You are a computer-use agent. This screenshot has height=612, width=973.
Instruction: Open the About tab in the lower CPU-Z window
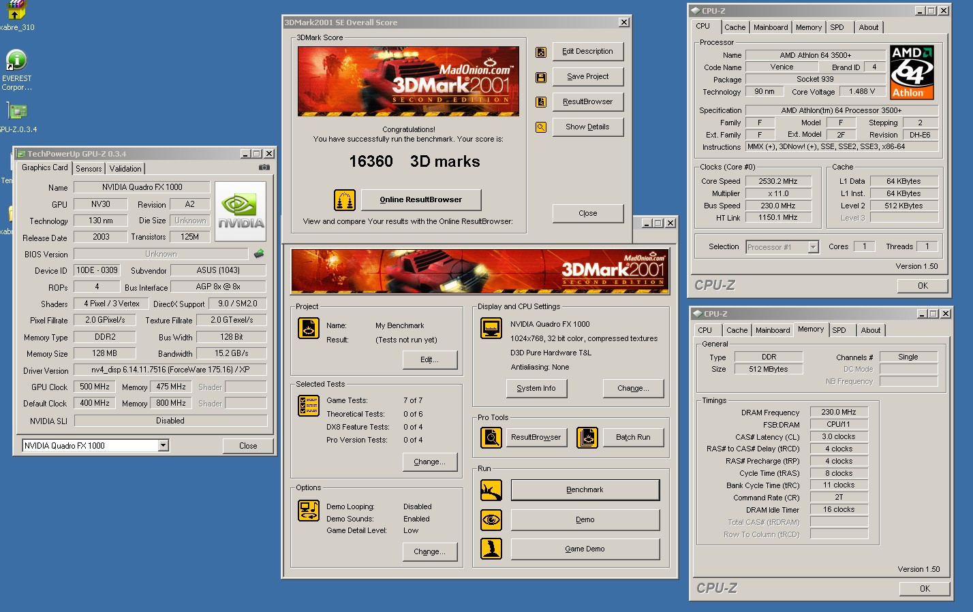click(x=870, y=330)
